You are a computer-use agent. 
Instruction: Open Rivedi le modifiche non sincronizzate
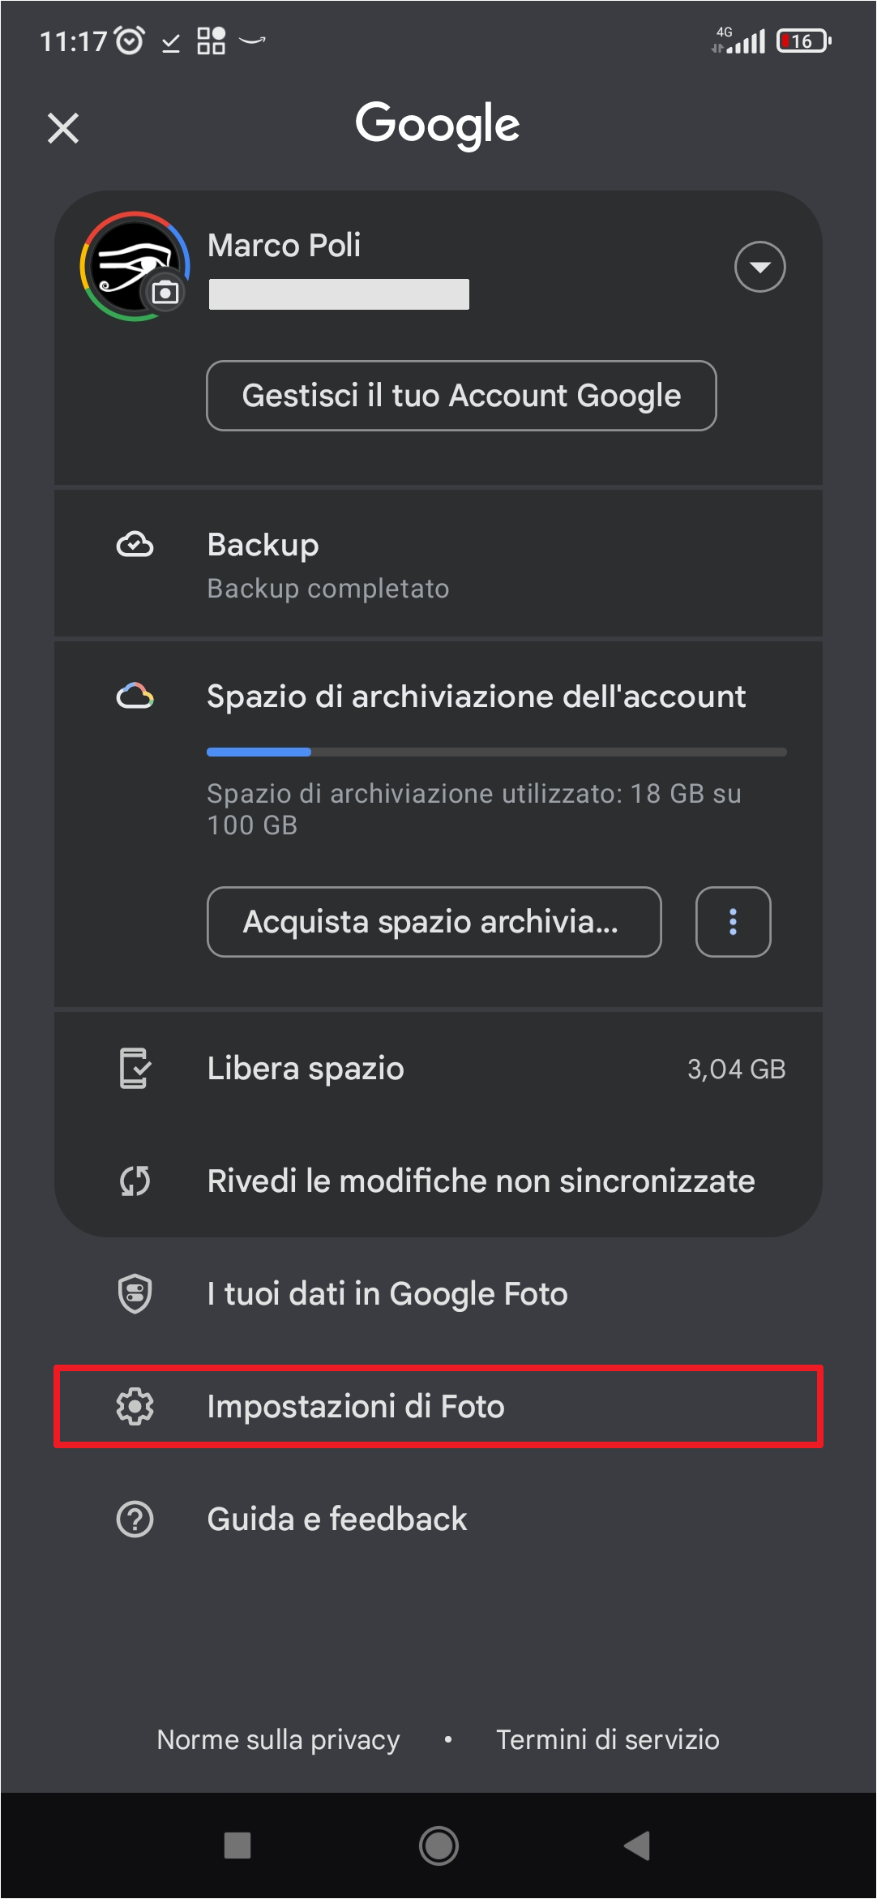coord(481,1181)
